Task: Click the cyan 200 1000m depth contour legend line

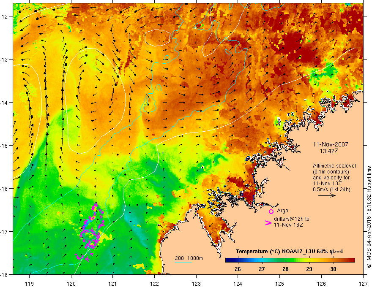Action: 183,263
